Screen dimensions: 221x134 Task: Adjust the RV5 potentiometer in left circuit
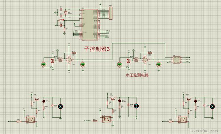pyautogui.click(x=53, y=61)
